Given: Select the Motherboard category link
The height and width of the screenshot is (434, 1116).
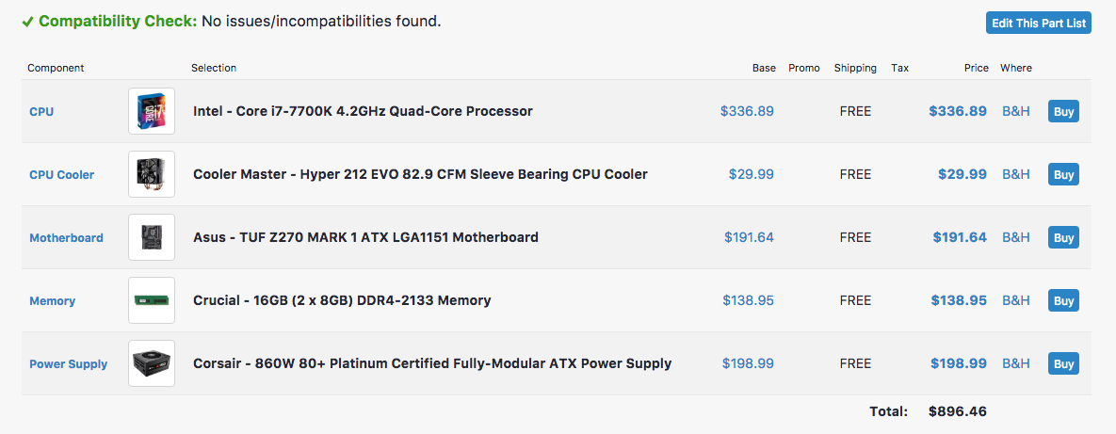Looking at the screenshot, I should coord(66,237).
